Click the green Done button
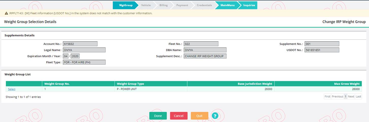 pyautogui.click(x=158, y=116)
